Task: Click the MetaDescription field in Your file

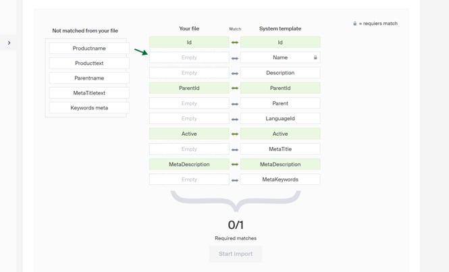Action: (189, 164)
